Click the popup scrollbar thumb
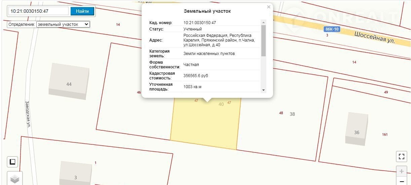411x185 pixels. point(263,40)
